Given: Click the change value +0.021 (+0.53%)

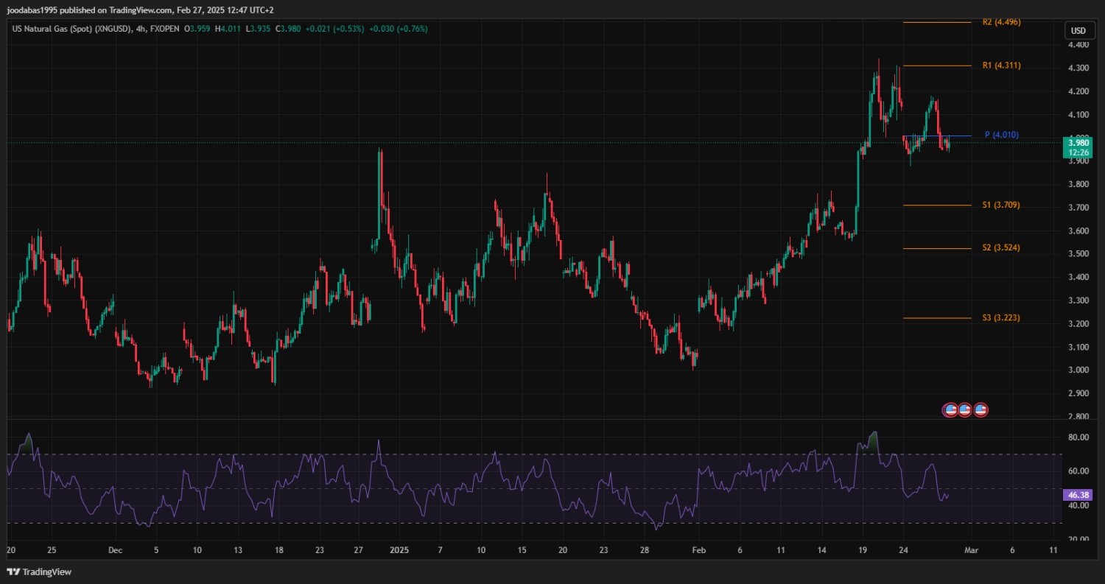Looking at the screenshot, I should point(335,29).
